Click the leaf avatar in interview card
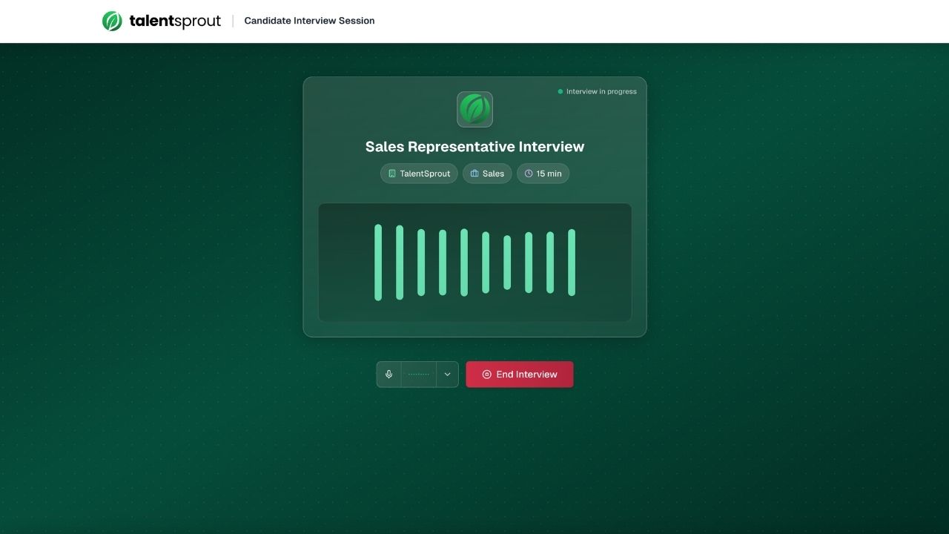This screenshot has height=534, width=949. [474, 110]
